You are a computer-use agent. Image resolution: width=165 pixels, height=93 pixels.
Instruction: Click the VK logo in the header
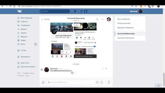(20, 11)
